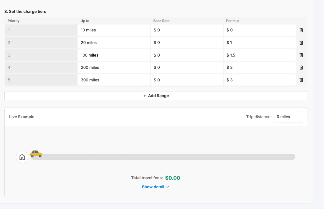This screenshot has height=209, width=324.
Task: Click the home icon in Live Example
Action: [x=22, y=157]
